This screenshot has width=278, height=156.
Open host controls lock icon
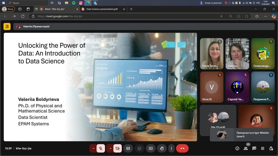(x=271, y=148)
